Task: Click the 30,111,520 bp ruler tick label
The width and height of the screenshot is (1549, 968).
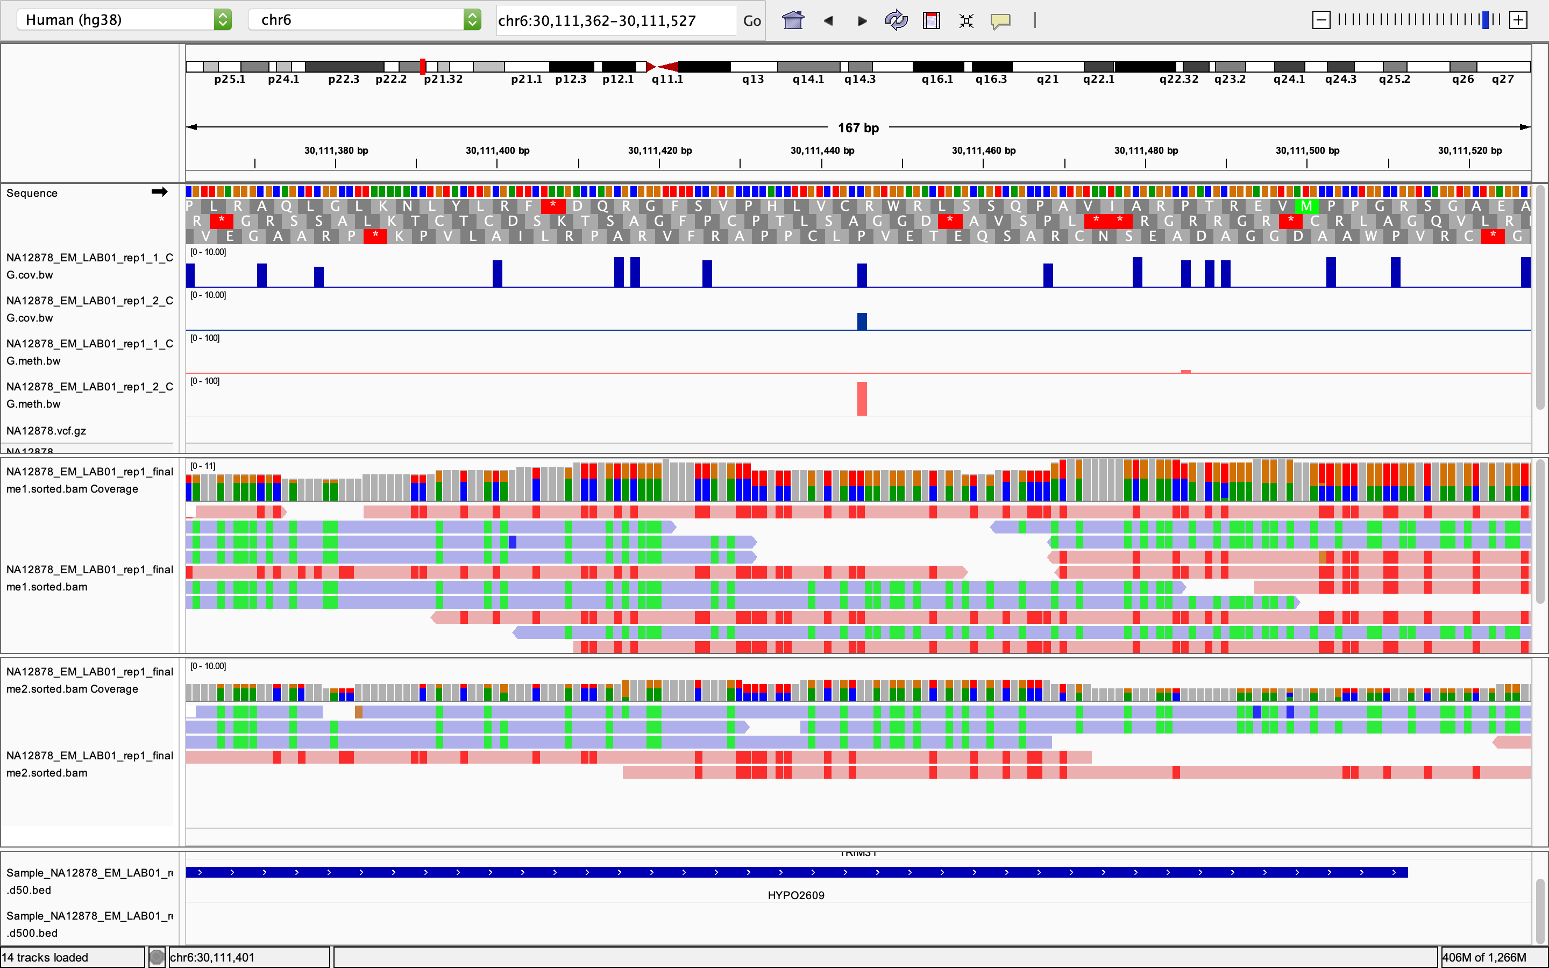Action: [1469, 151]
